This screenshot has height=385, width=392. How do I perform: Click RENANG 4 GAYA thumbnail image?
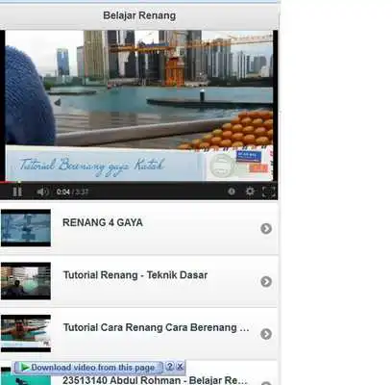click(26, 228)
